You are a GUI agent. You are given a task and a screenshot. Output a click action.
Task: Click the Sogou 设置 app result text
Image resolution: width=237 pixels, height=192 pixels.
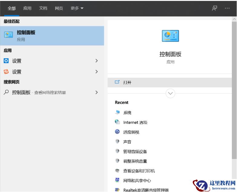pyautogui.click(x=17, y=72)
